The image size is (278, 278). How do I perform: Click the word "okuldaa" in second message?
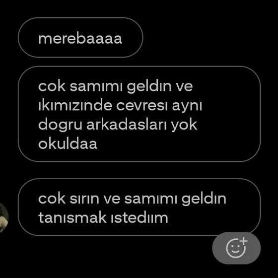point(68,143)
